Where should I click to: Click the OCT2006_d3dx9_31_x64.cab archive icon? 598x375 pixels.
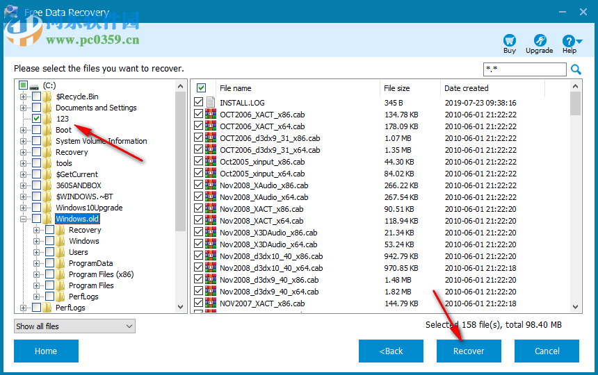(211, 149)
